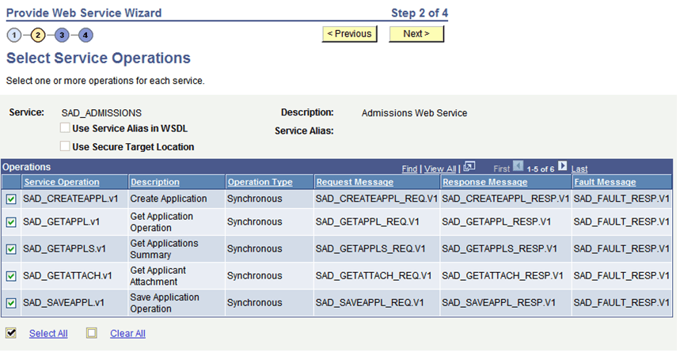This screenshot has width=680, height=356.
Task: Toggle Use Secure Target Location checkbox
Action: [65, 146]
